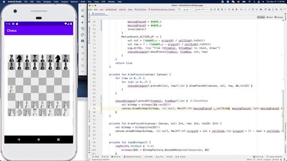Open the Build menu in the menu bar

click(x=83, y=2)
